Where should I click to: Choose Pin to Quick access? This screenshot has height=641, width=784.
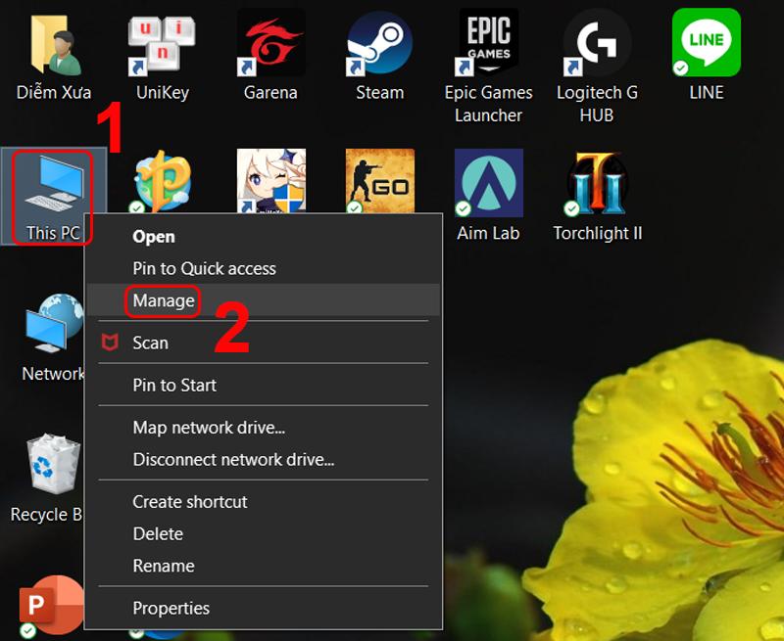click(264, 268)
